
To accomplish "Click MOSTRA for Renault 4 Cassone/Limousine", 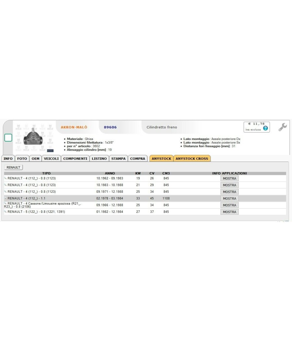I will (229, 205).
